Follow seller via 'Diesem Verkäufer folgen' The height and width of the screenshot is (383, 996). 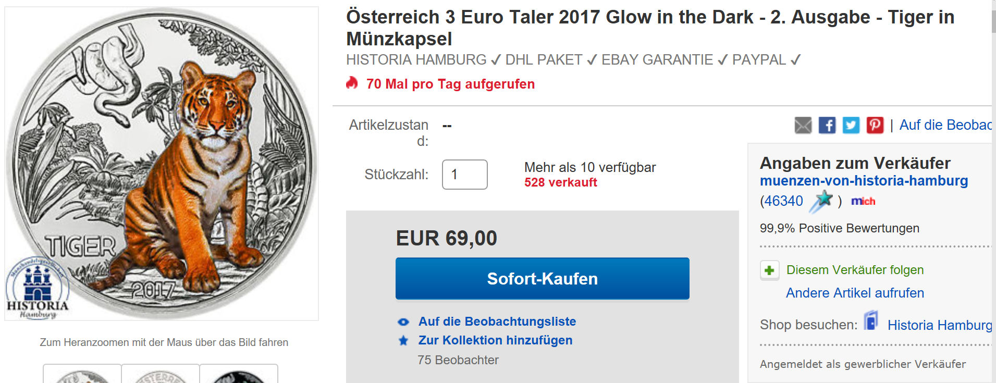[x=855, y=270]
